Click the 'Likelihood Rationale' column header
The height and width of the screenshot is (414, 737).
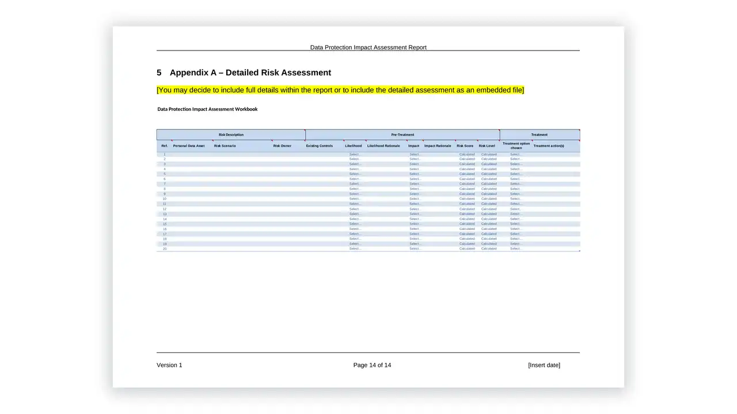tap(383, 146)
